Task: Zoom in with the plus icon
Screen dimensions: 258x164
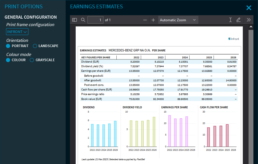Action: [x=153, y=20]
